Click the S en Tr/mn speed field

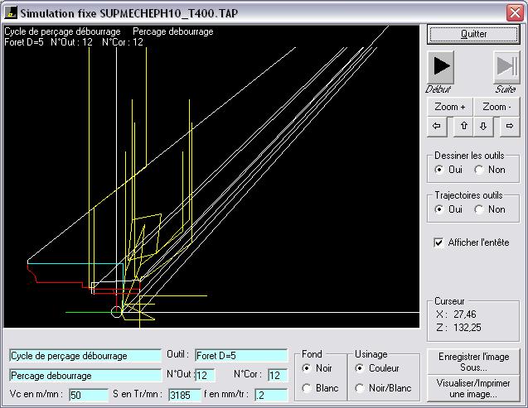(185, 395)
